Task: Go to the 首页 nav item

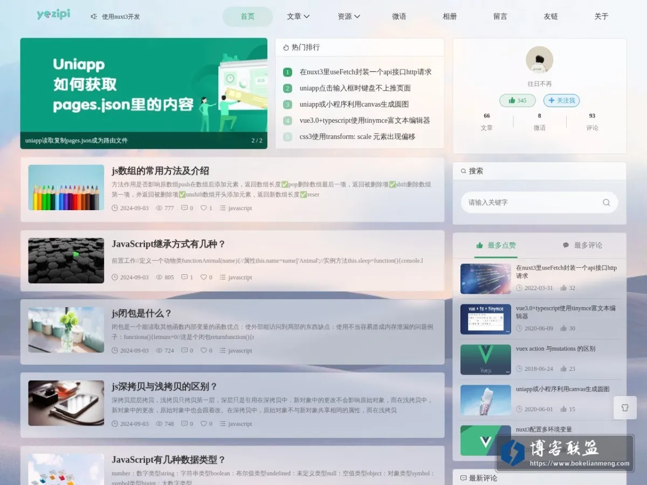Action: pos(247,17)
